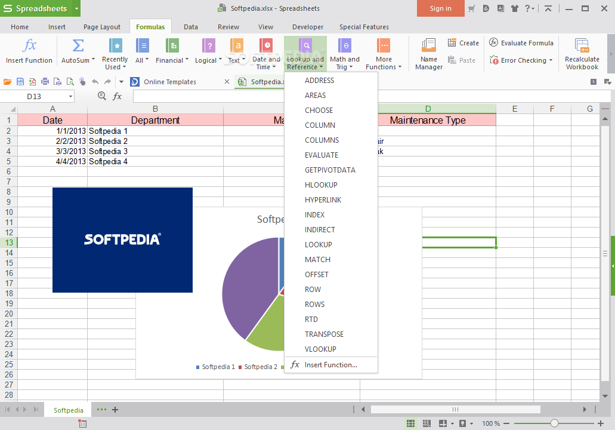This screenshot has height=430, width=615.
Task: Open Logical functions icon
Action: (209, 45)
